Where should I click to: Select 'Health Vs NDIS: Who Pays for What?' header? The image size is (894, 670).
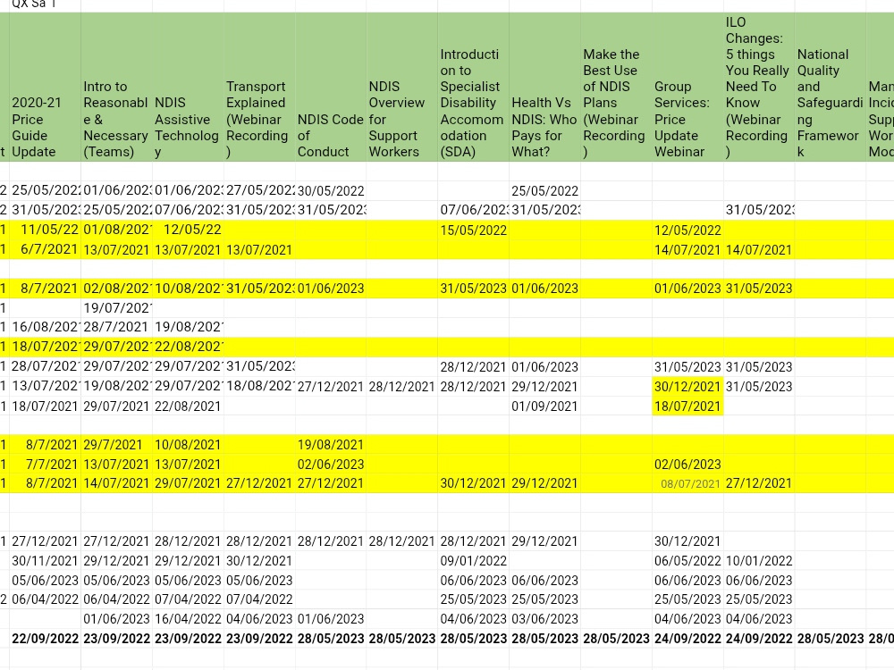click(544, 88)
